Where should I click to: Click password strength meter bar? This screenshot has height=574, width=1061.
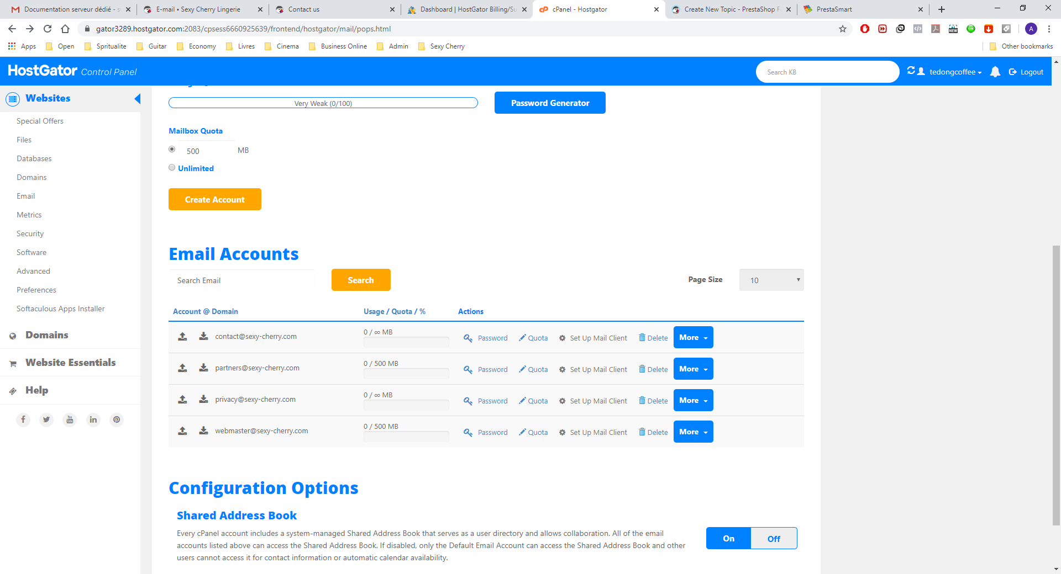[323, 103]
